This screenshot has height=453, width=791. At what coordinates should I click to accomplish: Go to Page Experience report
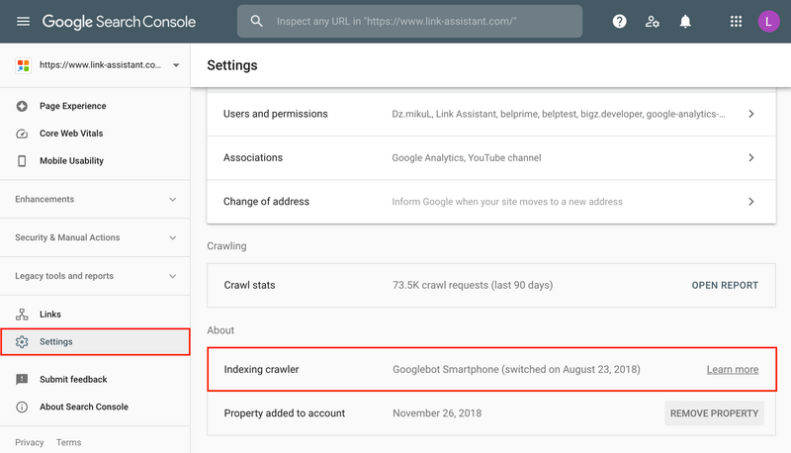pos(72,106)
